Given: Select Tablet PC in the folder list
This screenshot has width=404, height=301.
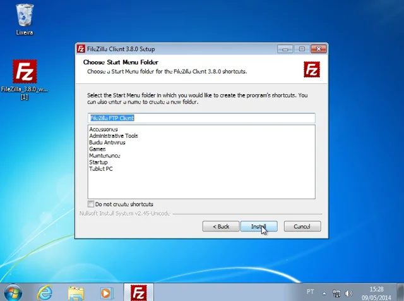Looking at the screenshot, I should coord(101,169).
